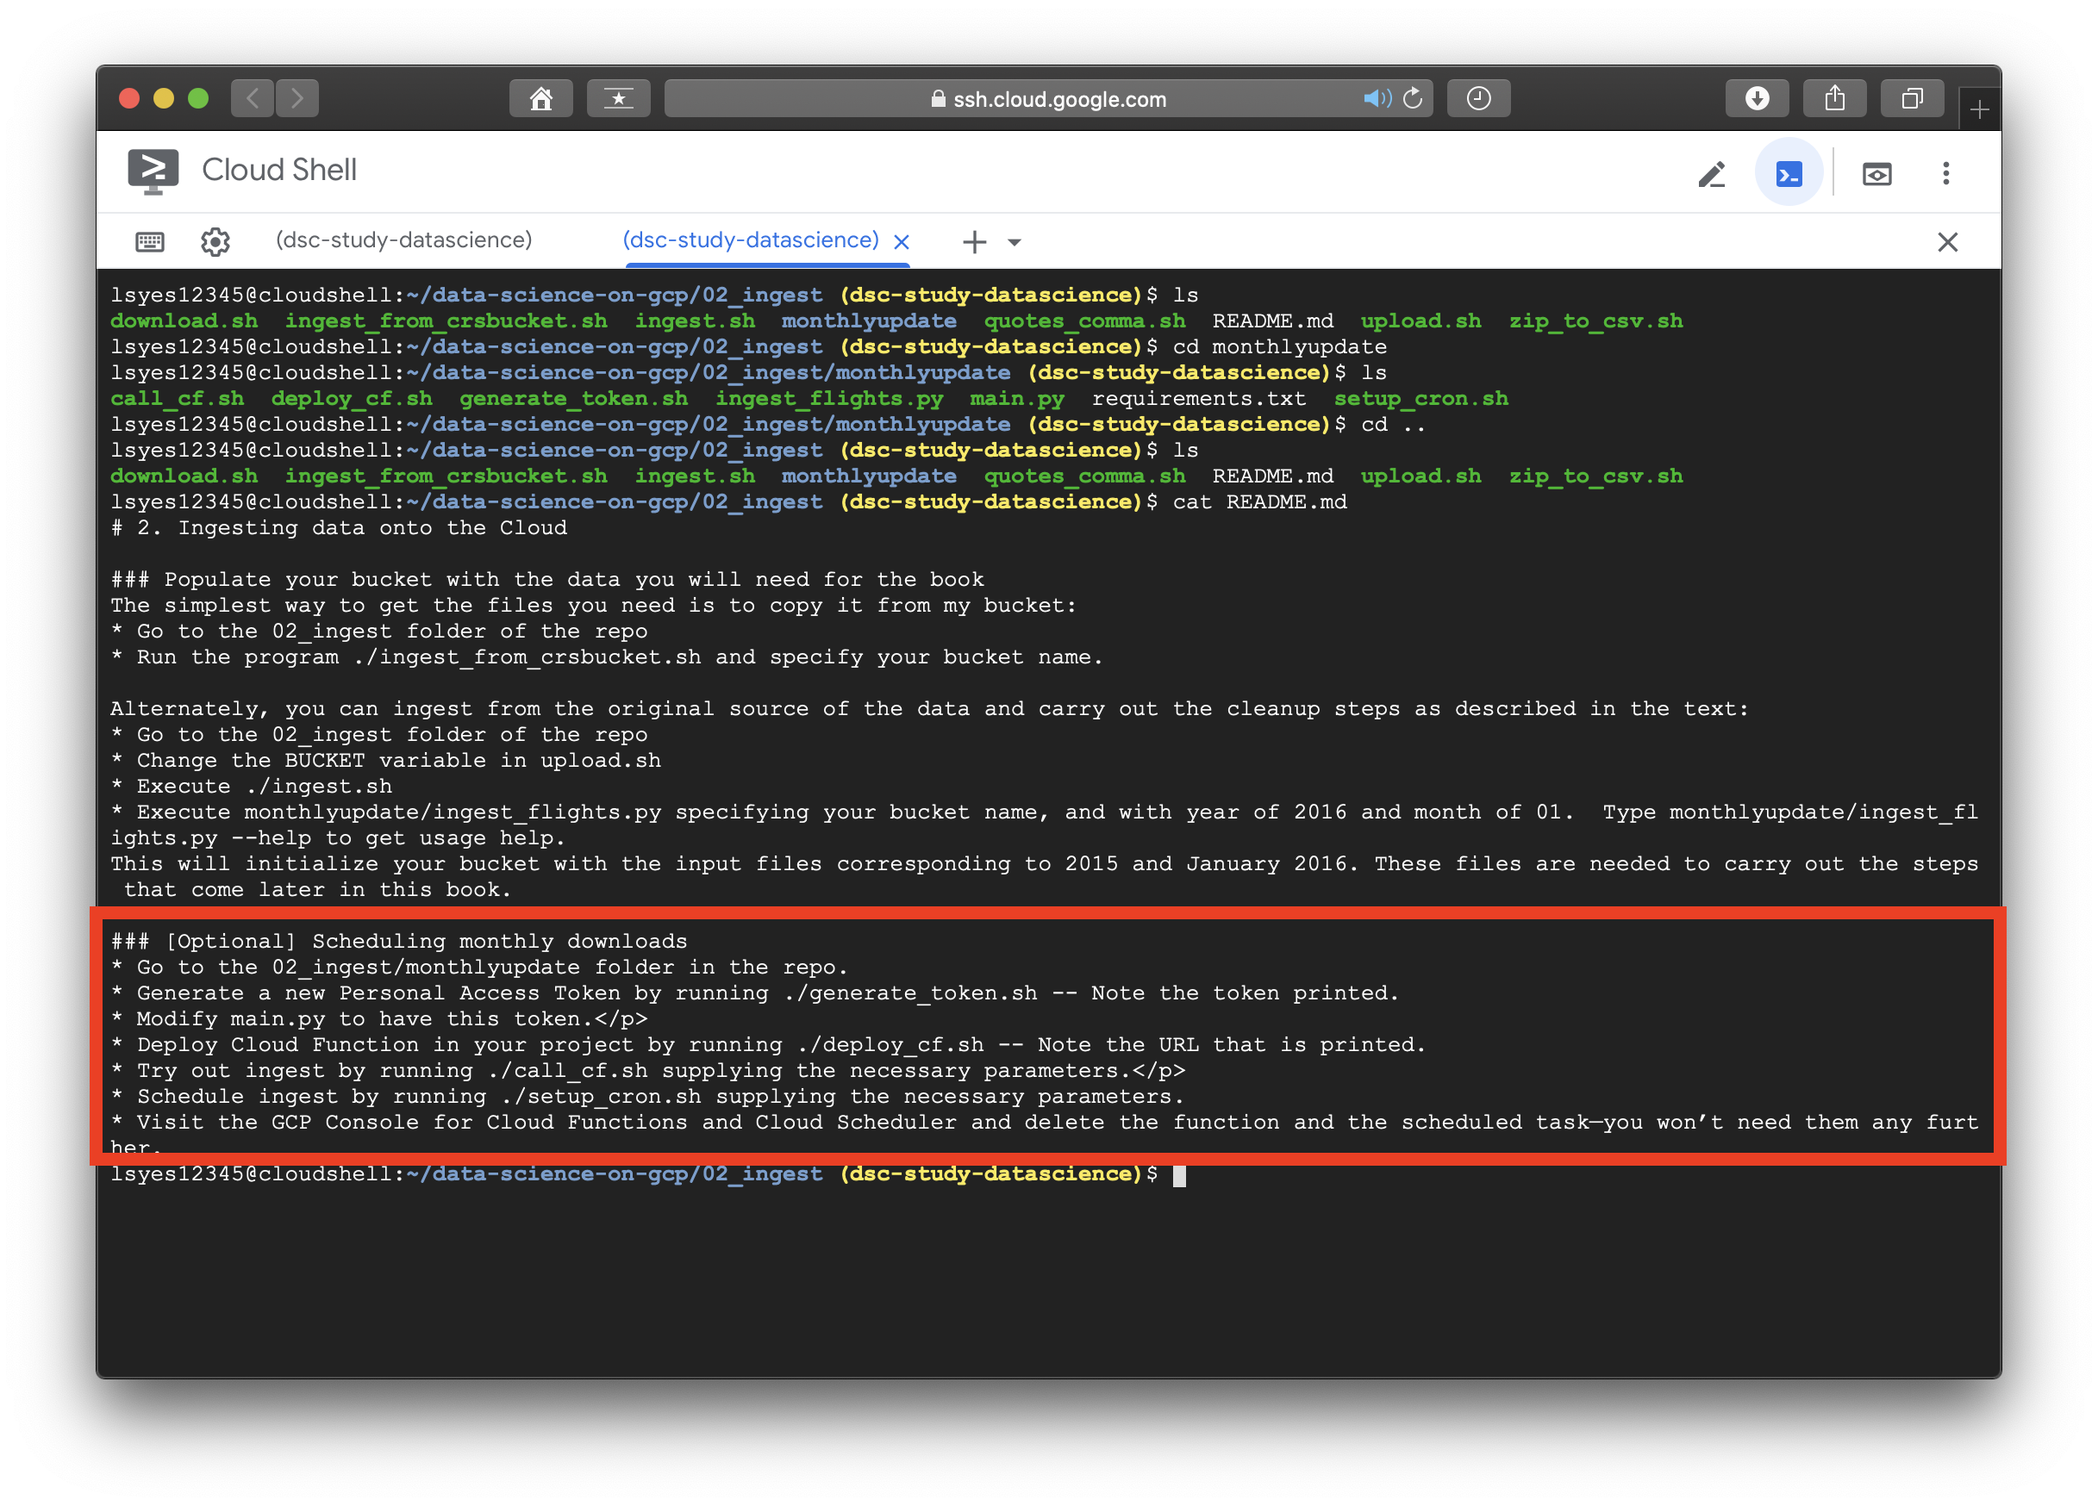Expand the new session project dropdown arrow
The width and height of the screenshot is (2098, 1506).
click(1015, 243)
